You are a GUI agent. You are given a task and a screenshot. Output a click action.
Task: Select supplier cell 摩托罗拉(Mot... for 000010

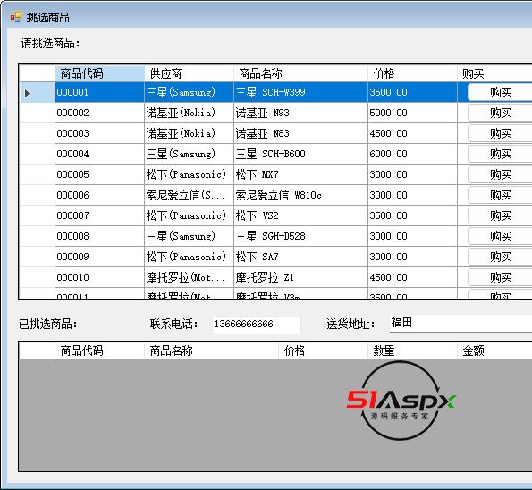[189, 277]
